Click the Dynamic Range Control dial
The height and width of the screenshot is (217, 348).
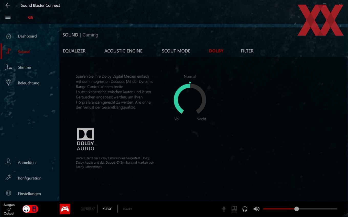click(190, 99)
